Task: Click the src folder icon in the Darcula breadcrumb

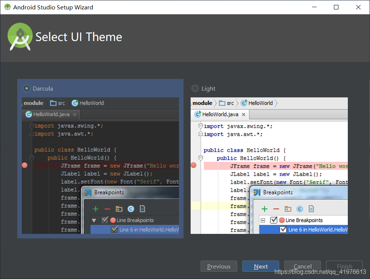Action: [x=53, y=103]
